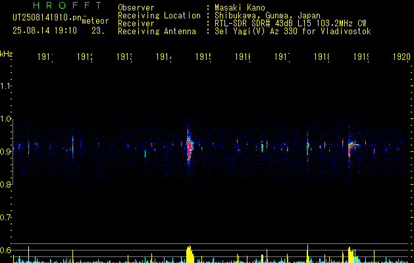Click the 'Receiving Location' field label
Viewport: 414px width, 263px height.
click(159, 16)
